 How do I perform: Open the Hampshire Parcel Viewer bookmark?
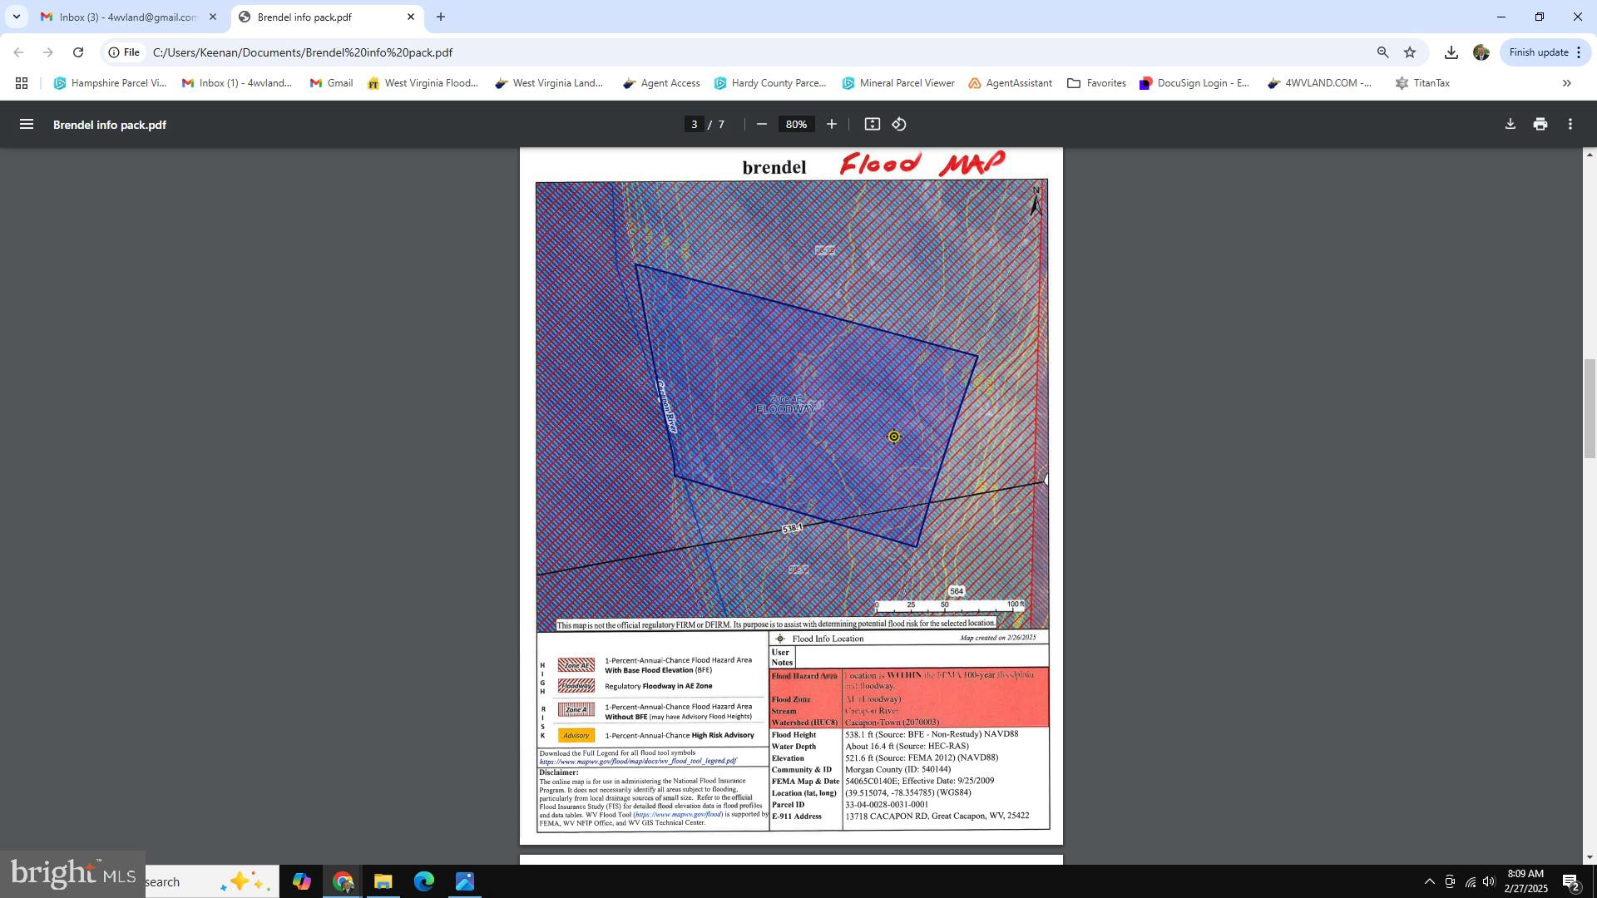pos(110,83)
